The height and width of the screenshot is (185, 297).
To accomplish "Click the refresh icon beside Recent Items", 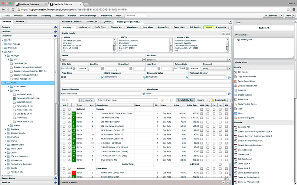I will pos(55,178).
